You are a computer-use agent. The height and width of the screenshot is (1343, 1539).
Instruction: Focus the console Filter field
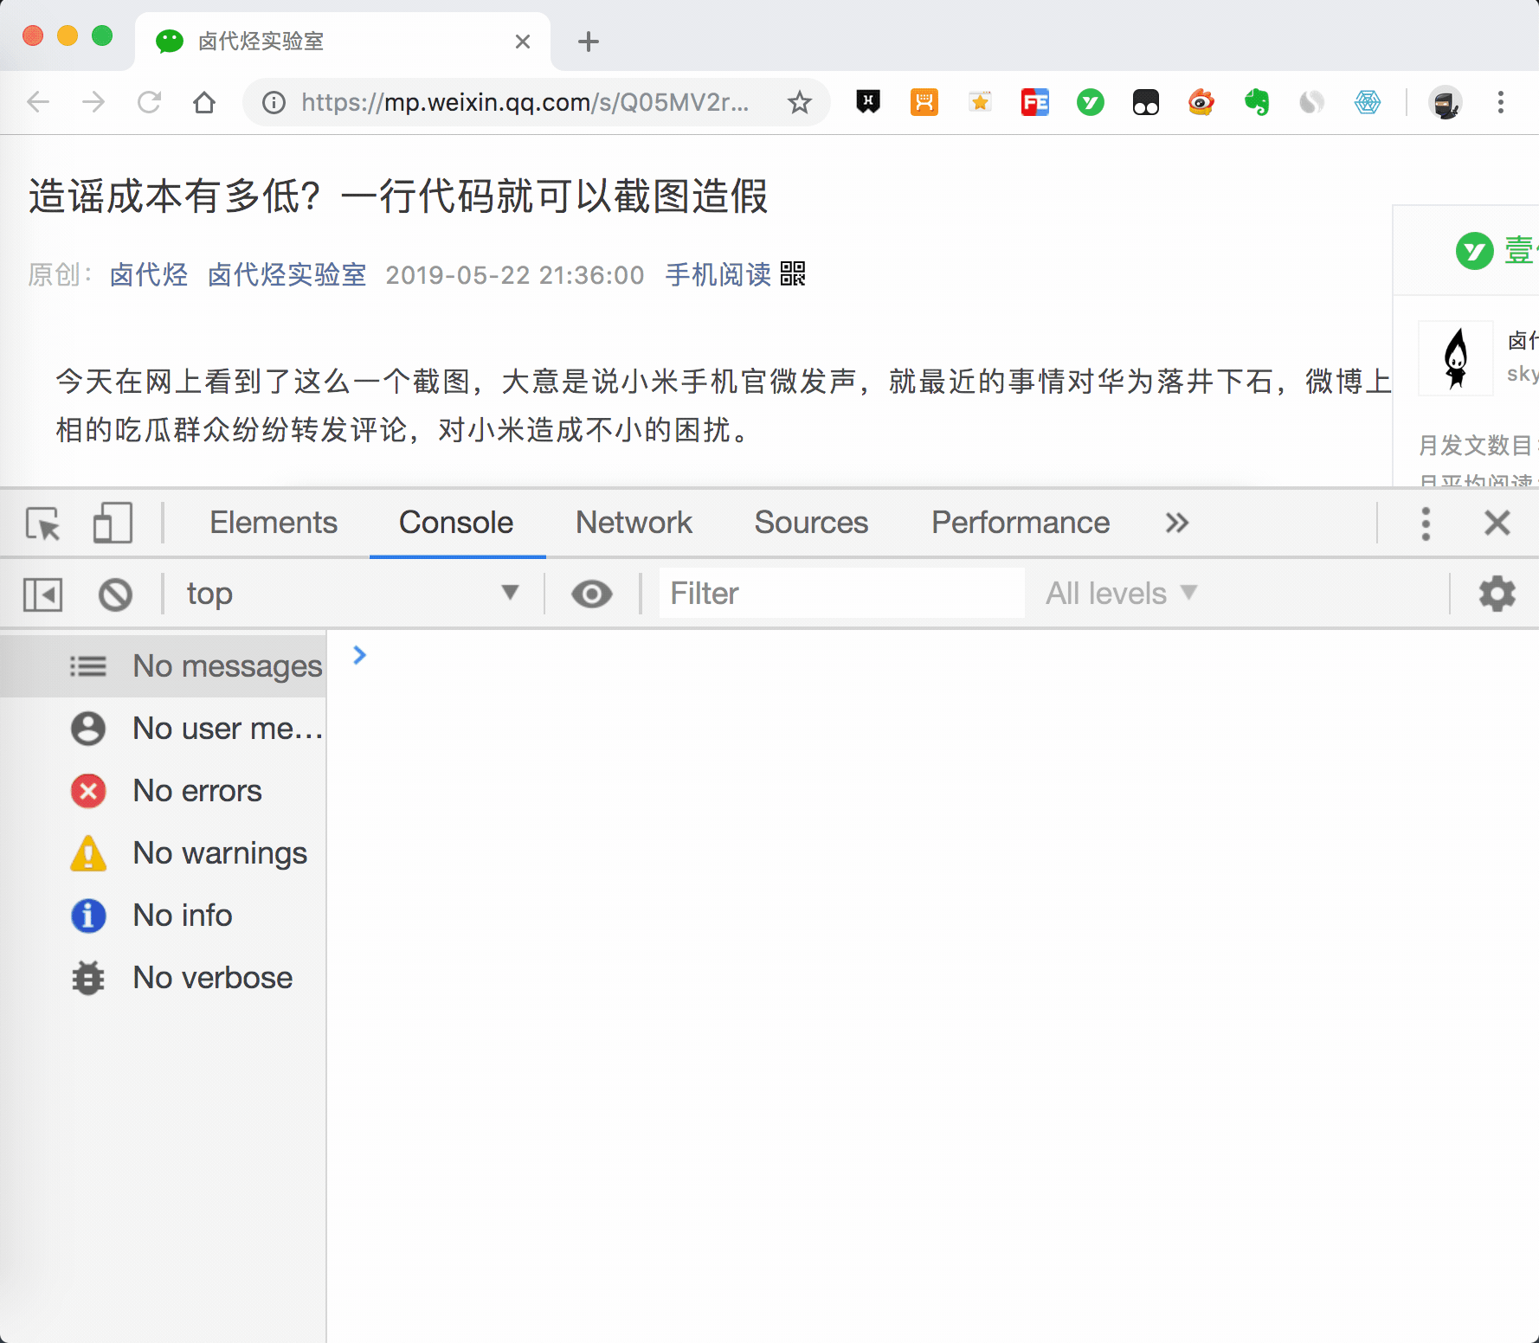[x=842, y=594]
